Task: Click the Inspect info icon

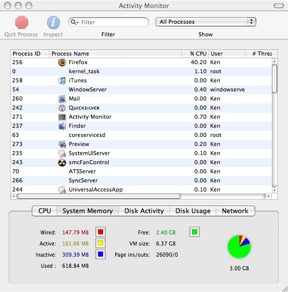Action: pos(53,22)
